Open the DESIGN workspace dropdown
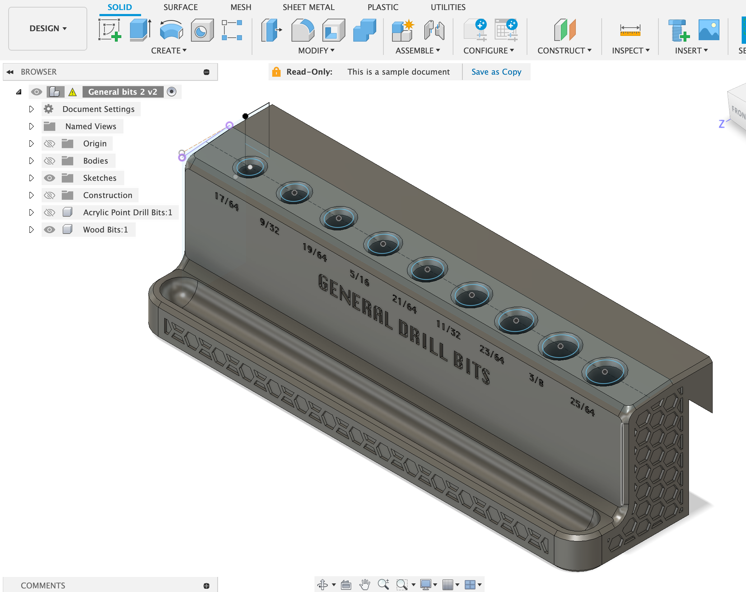Viewport: 746px width, 592px height. (x=48, y=28)
